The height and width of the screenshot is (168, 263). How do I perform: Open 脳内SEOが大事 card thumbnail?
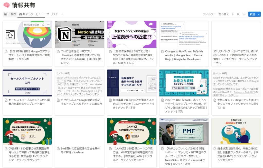coord(236,131)
